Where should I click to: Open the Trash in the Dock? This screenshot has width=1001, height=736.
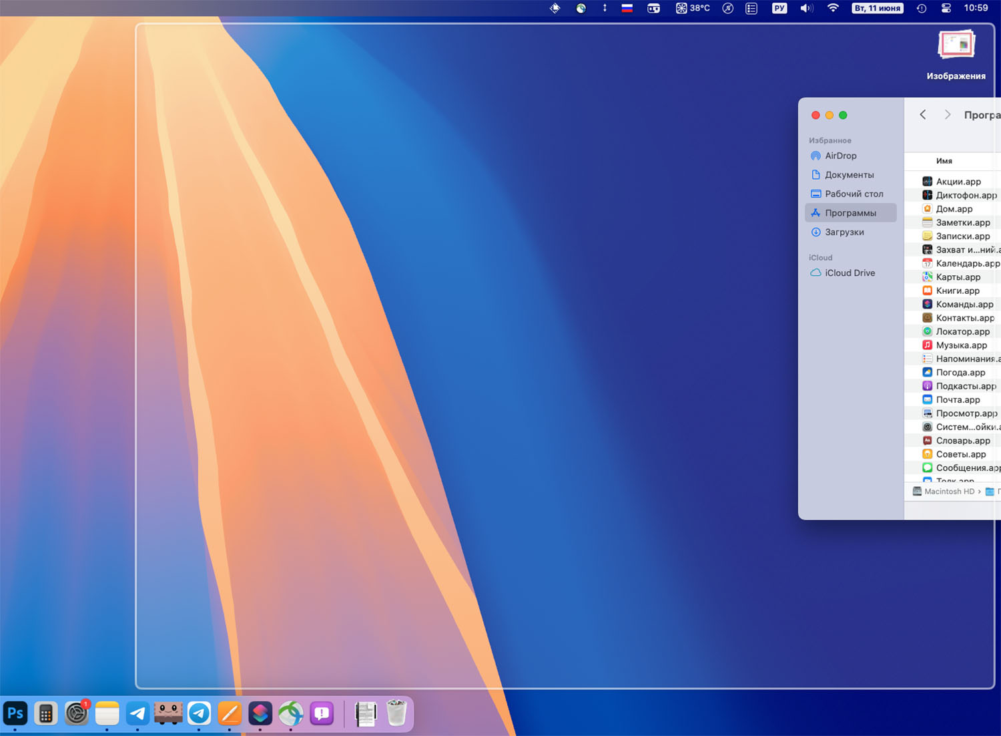pos(396,713)
